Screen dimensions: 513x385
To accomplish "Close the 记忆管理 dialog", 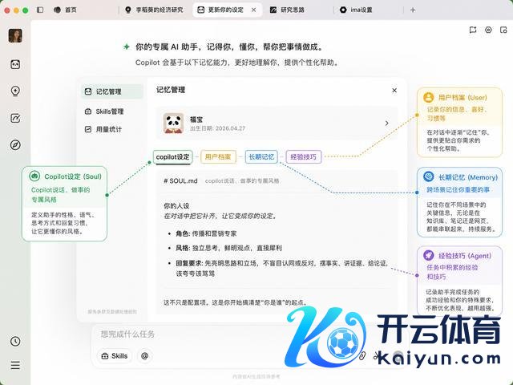I will [x=394, y=90].
